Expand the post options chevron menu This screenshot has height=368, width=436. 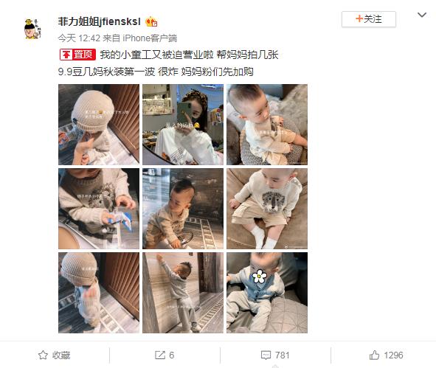tap(422, 15)
